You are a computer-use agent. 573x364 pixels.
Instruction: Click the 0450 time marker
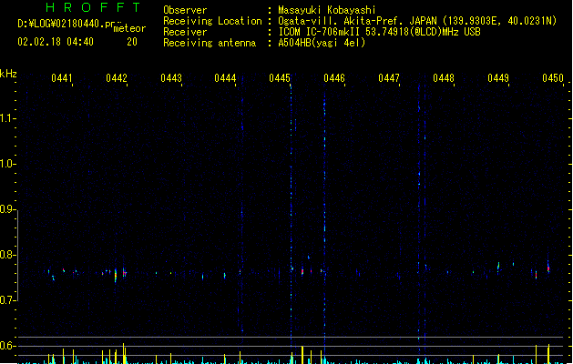coord(553,78)
